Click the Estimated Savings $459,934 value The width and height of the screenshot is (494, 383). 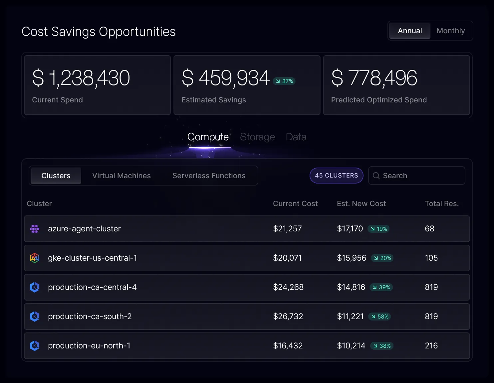coord(225,78)
